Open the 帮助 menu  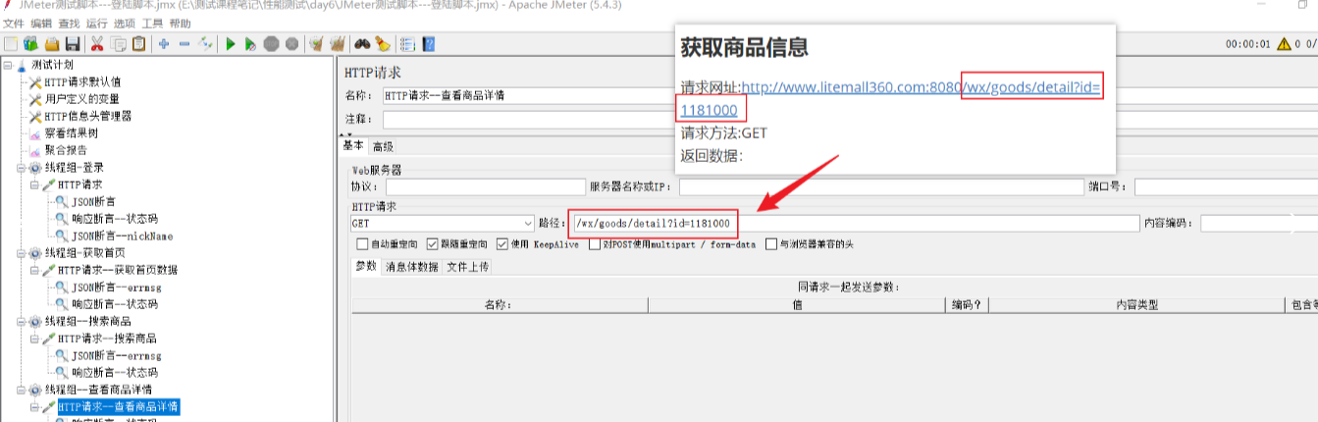(181, 24)
